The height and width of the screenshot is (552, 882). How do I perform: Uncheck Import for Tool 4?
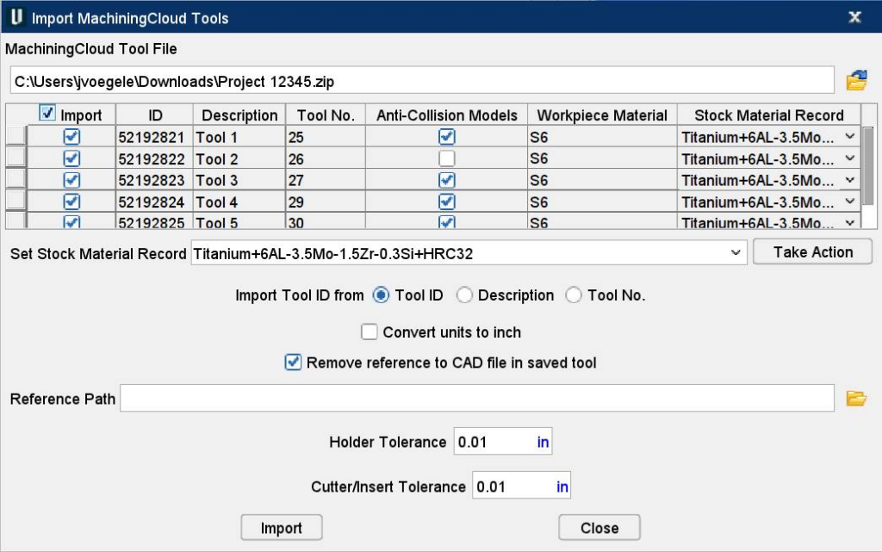(x=71, y=202)
